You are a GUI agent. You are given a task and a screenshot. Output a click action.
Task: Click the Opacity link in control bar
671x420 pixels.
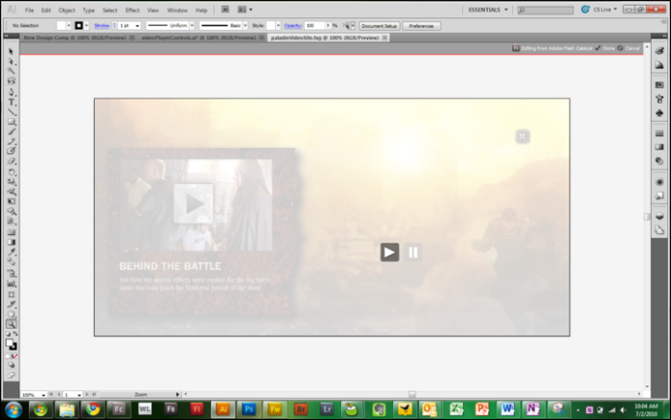(x=292, y=26)
